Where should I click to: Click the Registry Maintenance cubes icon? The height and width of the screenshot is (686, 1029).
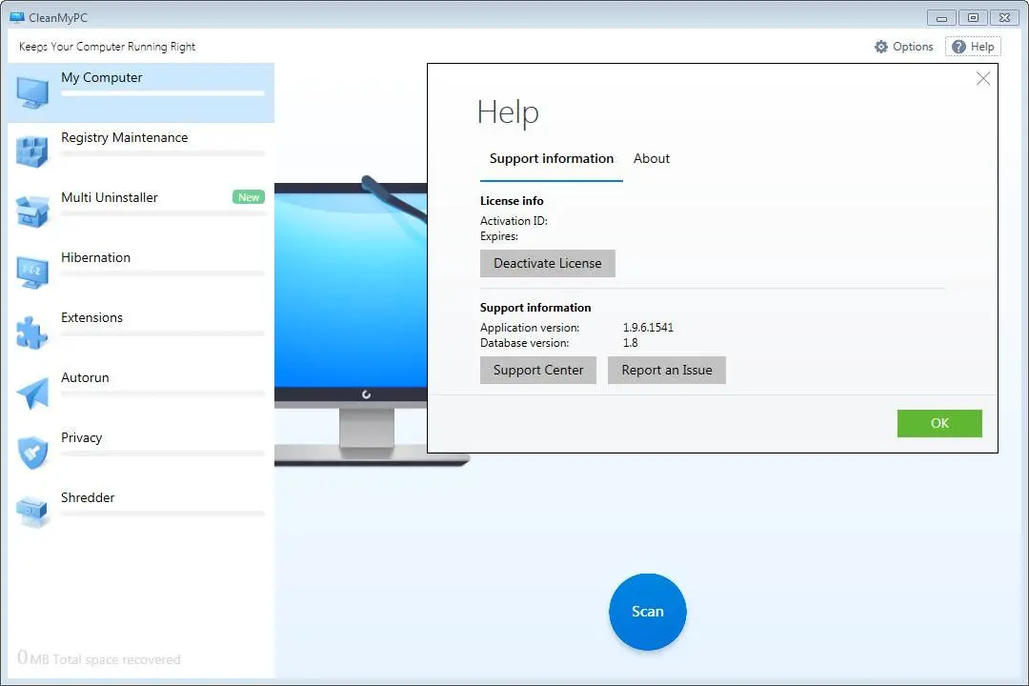coord(32,151)
